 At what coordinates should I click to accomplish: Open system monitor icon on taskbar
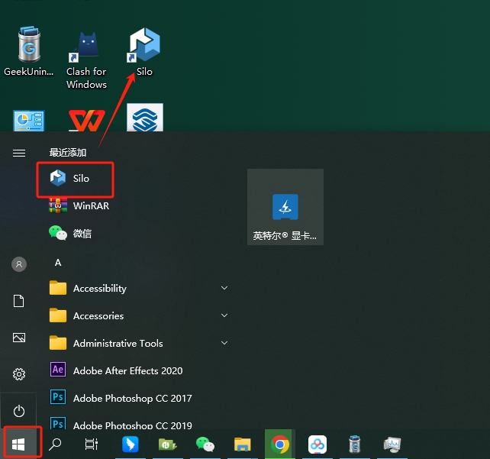click(x=392, y=444)
